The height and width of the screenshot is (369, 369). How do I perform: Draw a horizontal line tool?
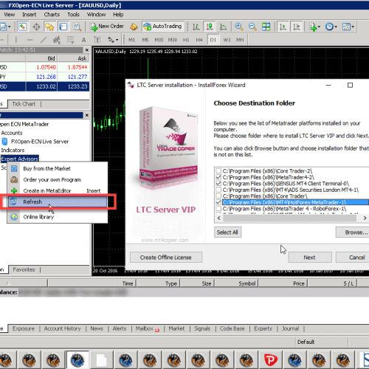(30, 40)
